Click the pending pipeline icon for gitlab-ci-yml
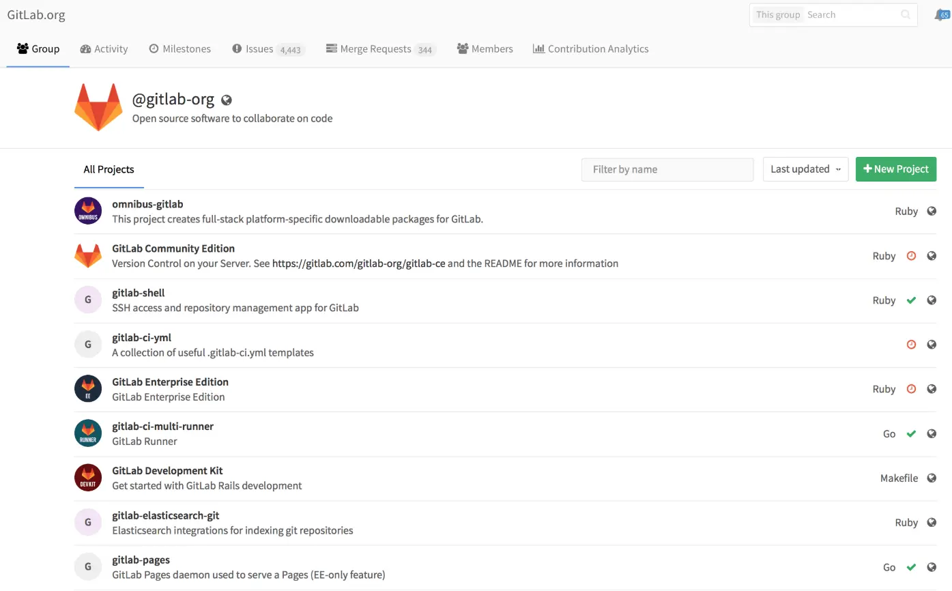The height and width of the screenshot is (591, 952). point(910,345)
